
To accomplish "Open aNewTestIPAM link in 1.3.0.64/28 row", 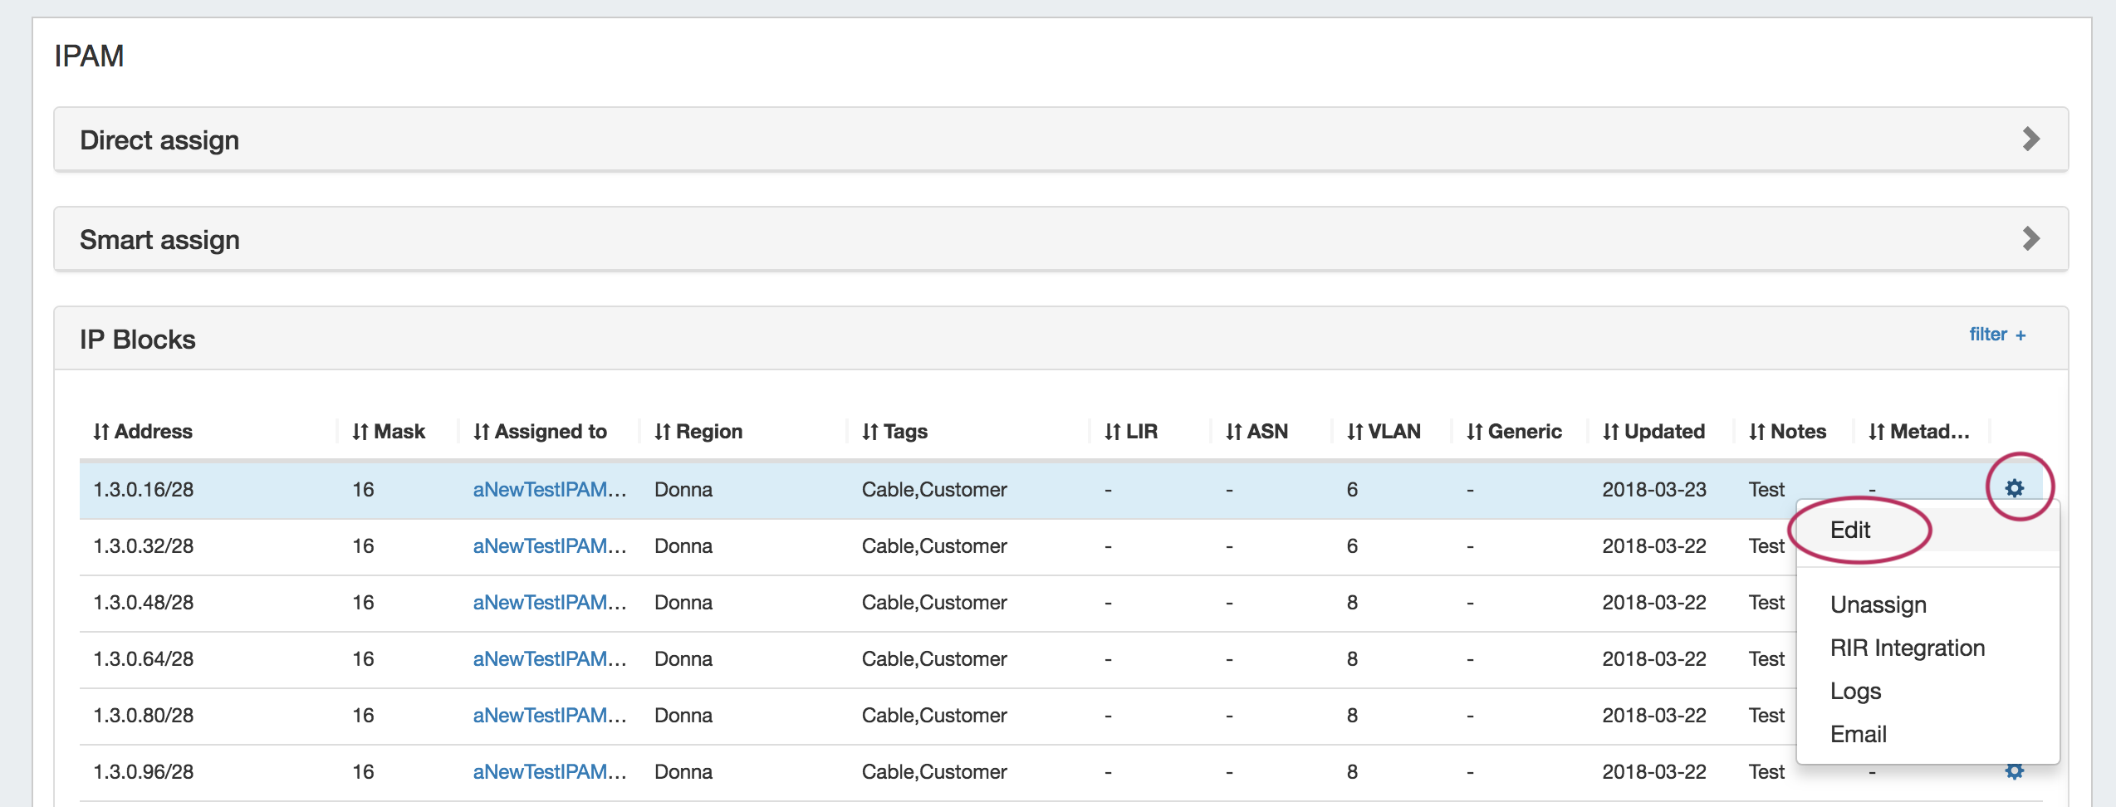I will 549,659.
